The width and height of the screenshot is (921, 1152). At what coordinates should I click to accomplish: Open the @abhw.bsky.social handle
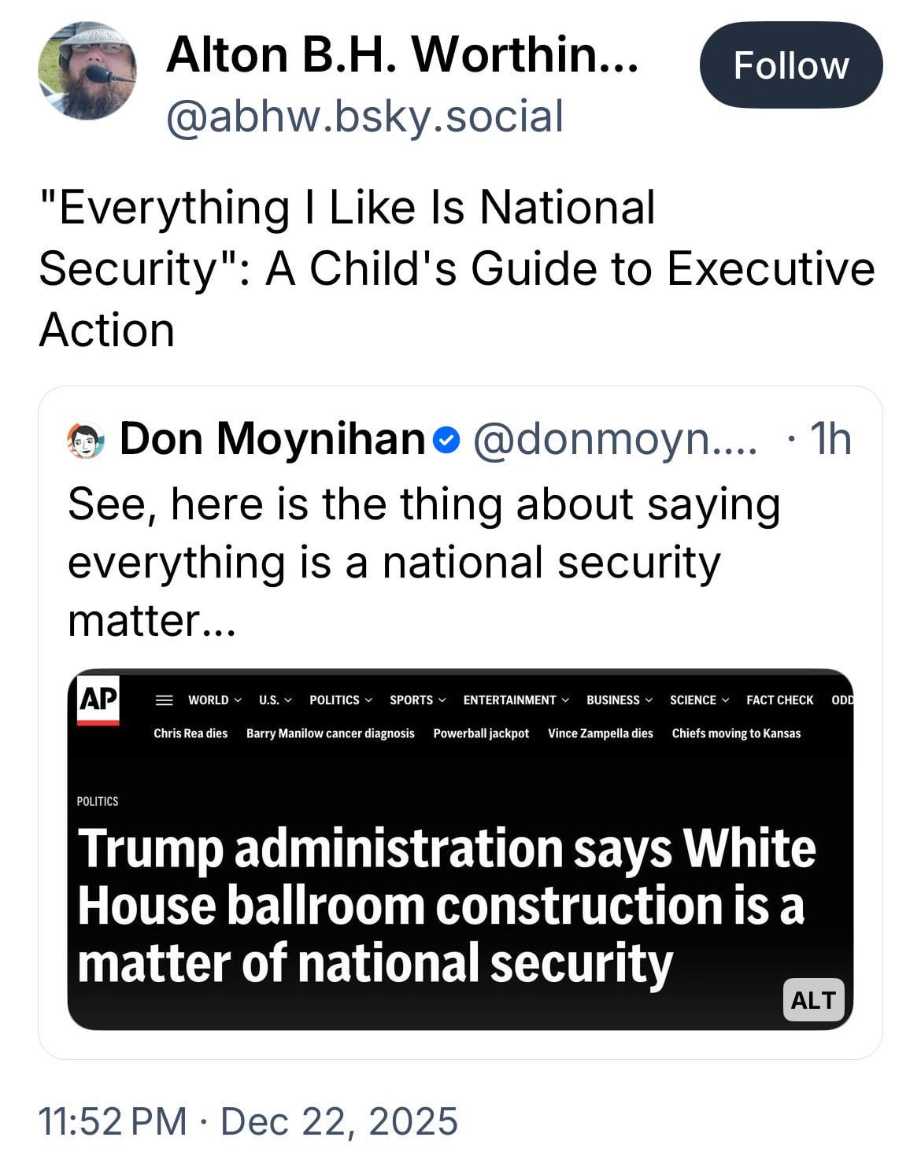coord(364,116)
